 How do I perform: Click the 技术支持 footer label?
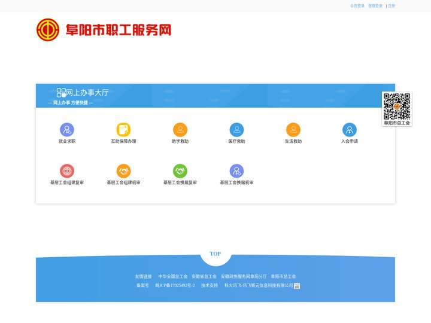210,285
